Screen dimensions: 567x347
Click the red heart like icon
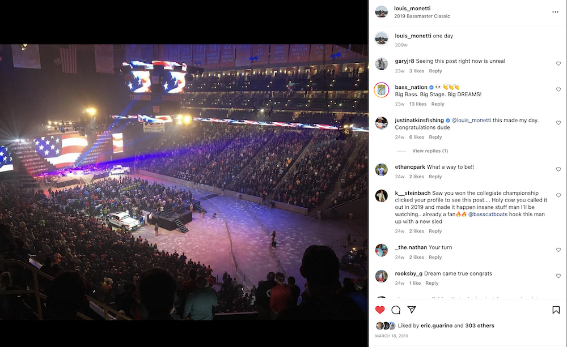point(380,310)
